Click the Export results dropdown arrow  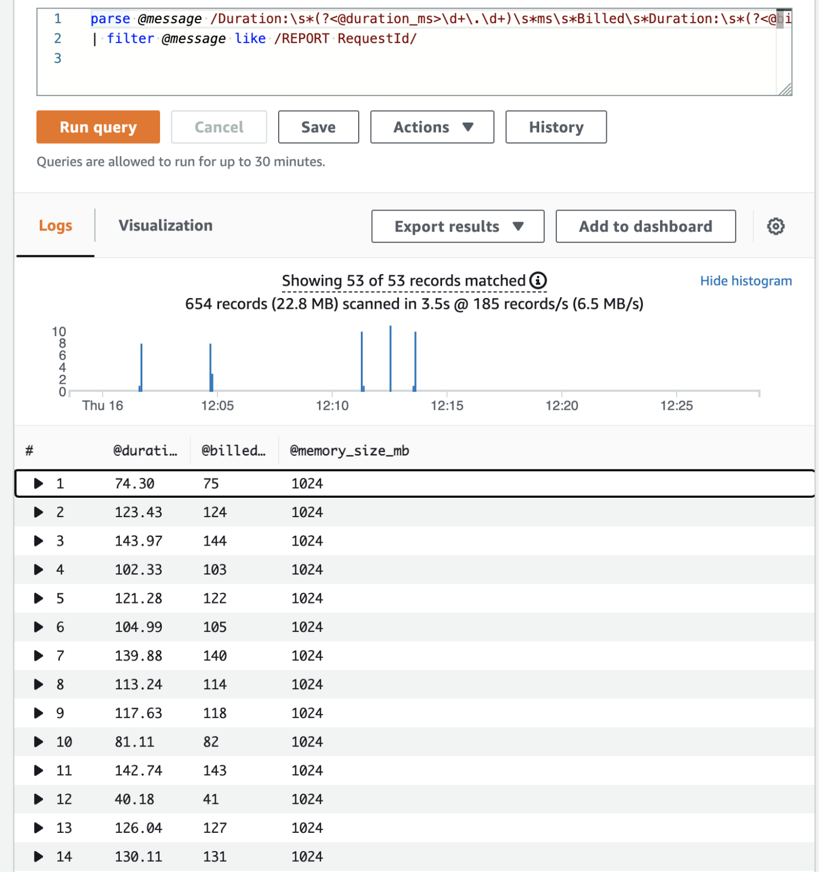[x=518, y=226]
